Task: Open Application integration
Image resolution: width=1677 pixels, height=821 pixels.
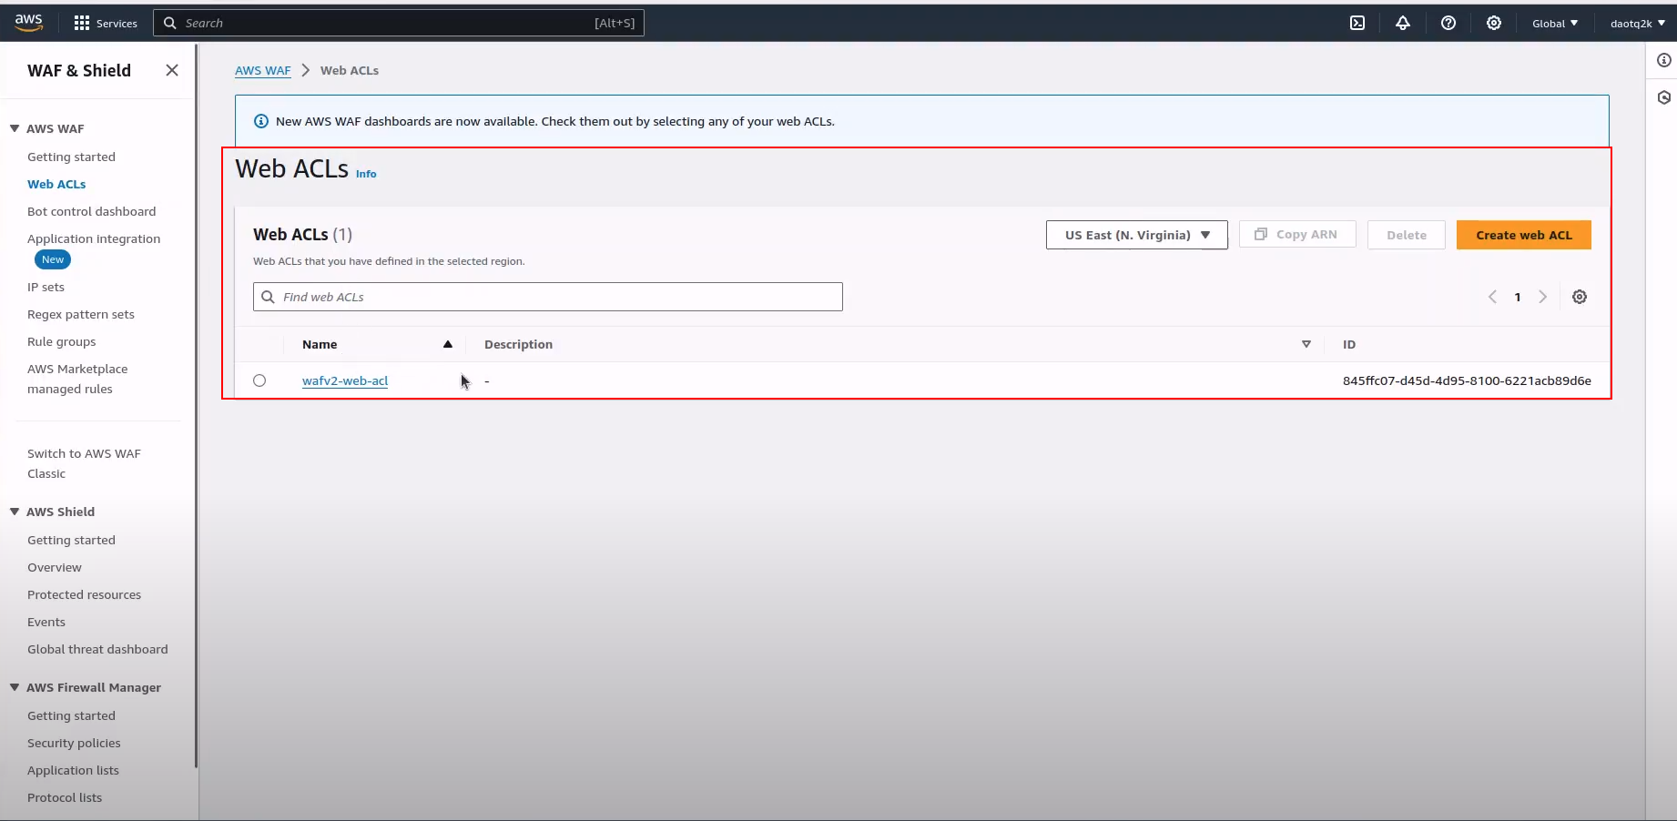Action: 94,238
